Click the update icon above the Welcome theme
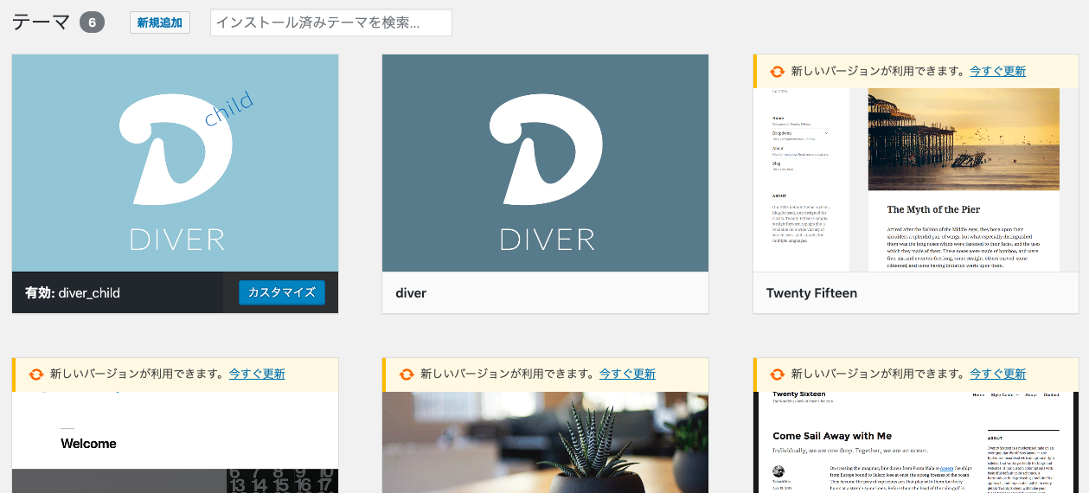This screenshot has width=1089, height=493. pos(35,375)
